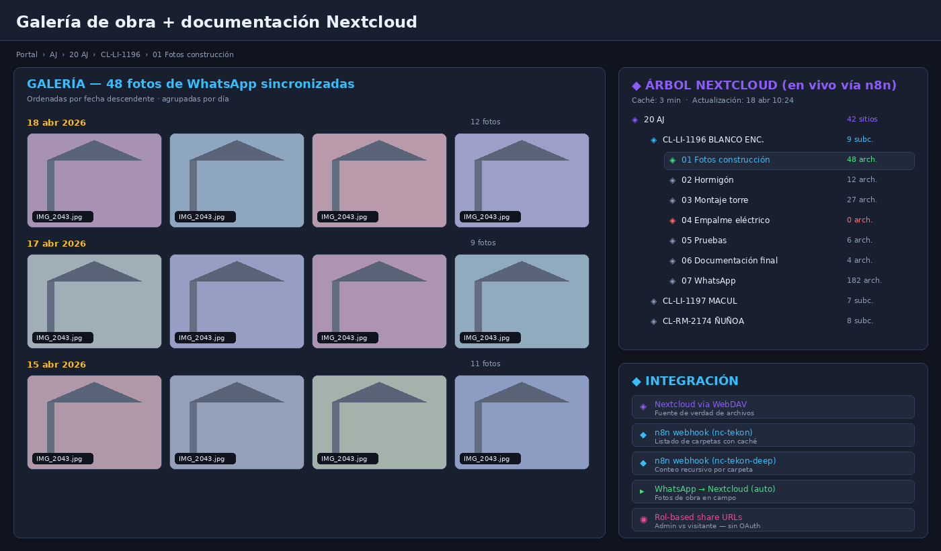
Task: Click the 17 abr 2026 date heading
Action: pyautogui.click(x=56, y=244)
